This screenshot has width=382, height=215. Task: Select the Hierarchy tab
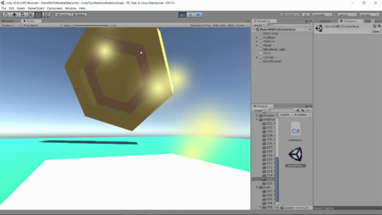click(x=264, y=21)
